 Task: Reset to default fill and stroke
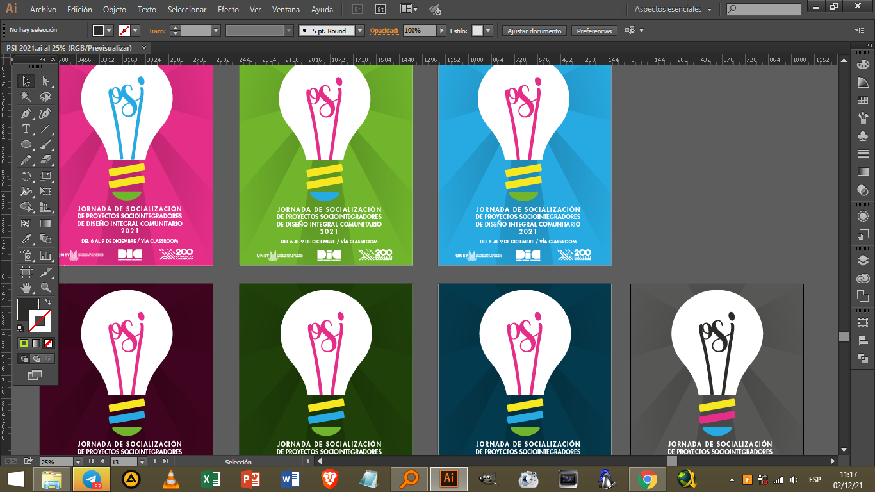tap(20, 329)
